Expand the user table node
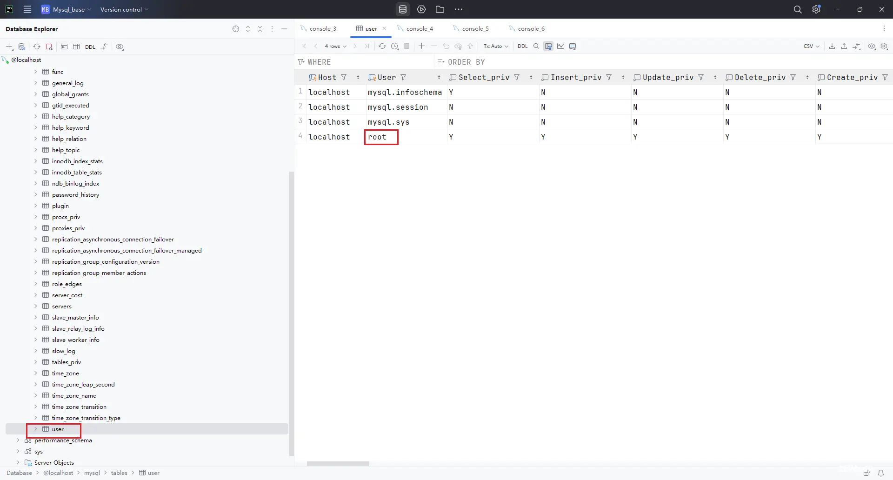The image size is (893, 480). [35, 429]
